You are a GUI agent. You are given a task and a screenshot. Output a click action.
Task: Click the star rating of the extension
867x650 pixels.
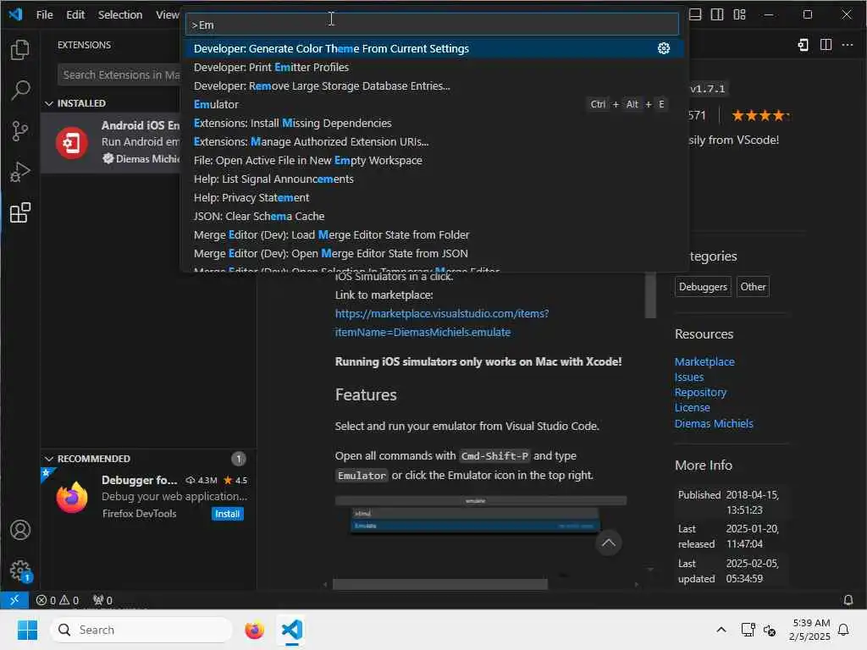click(x=760, y=115)
